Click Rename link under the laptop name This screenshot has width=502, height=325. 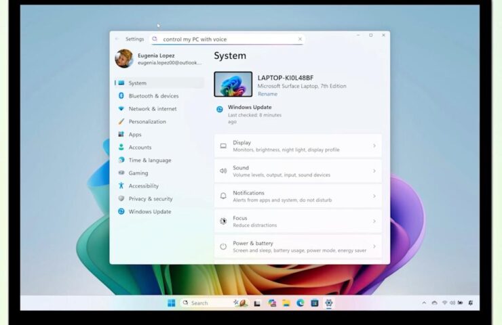pyautogui.click(x=267, y=94)
